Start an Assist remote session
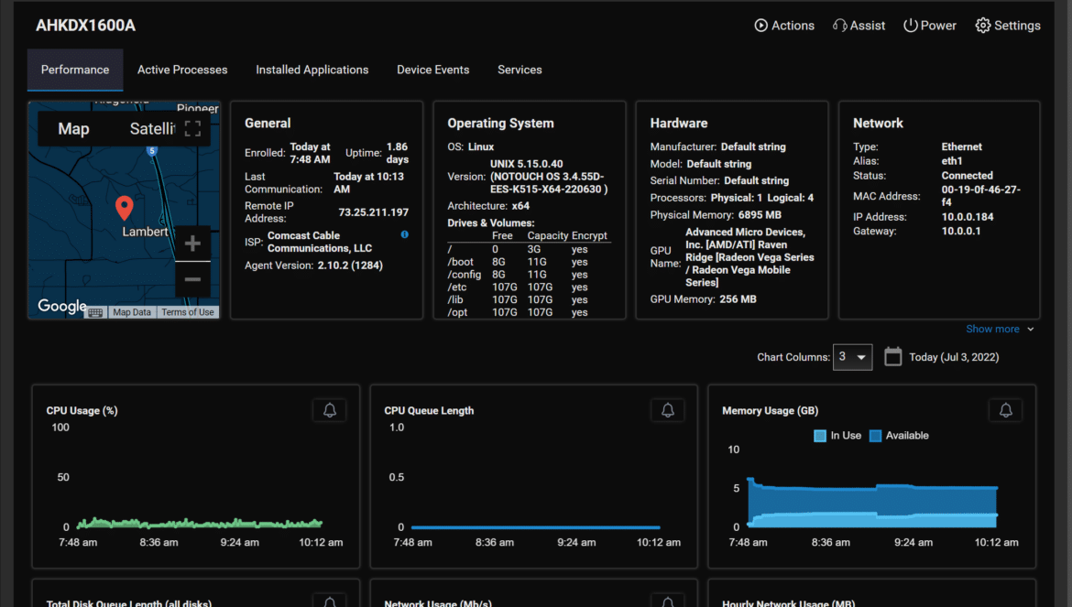1072x607 pixels. 859,26
